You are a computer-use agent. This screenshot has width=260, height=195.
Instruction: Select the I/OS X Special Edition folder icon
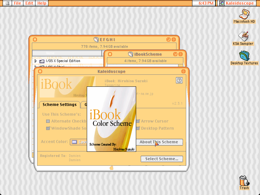(x=42, y=61)
